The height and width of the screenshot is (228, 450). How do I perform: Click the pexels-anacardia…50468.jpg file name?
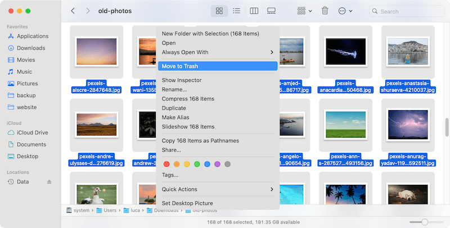(345, 86)
